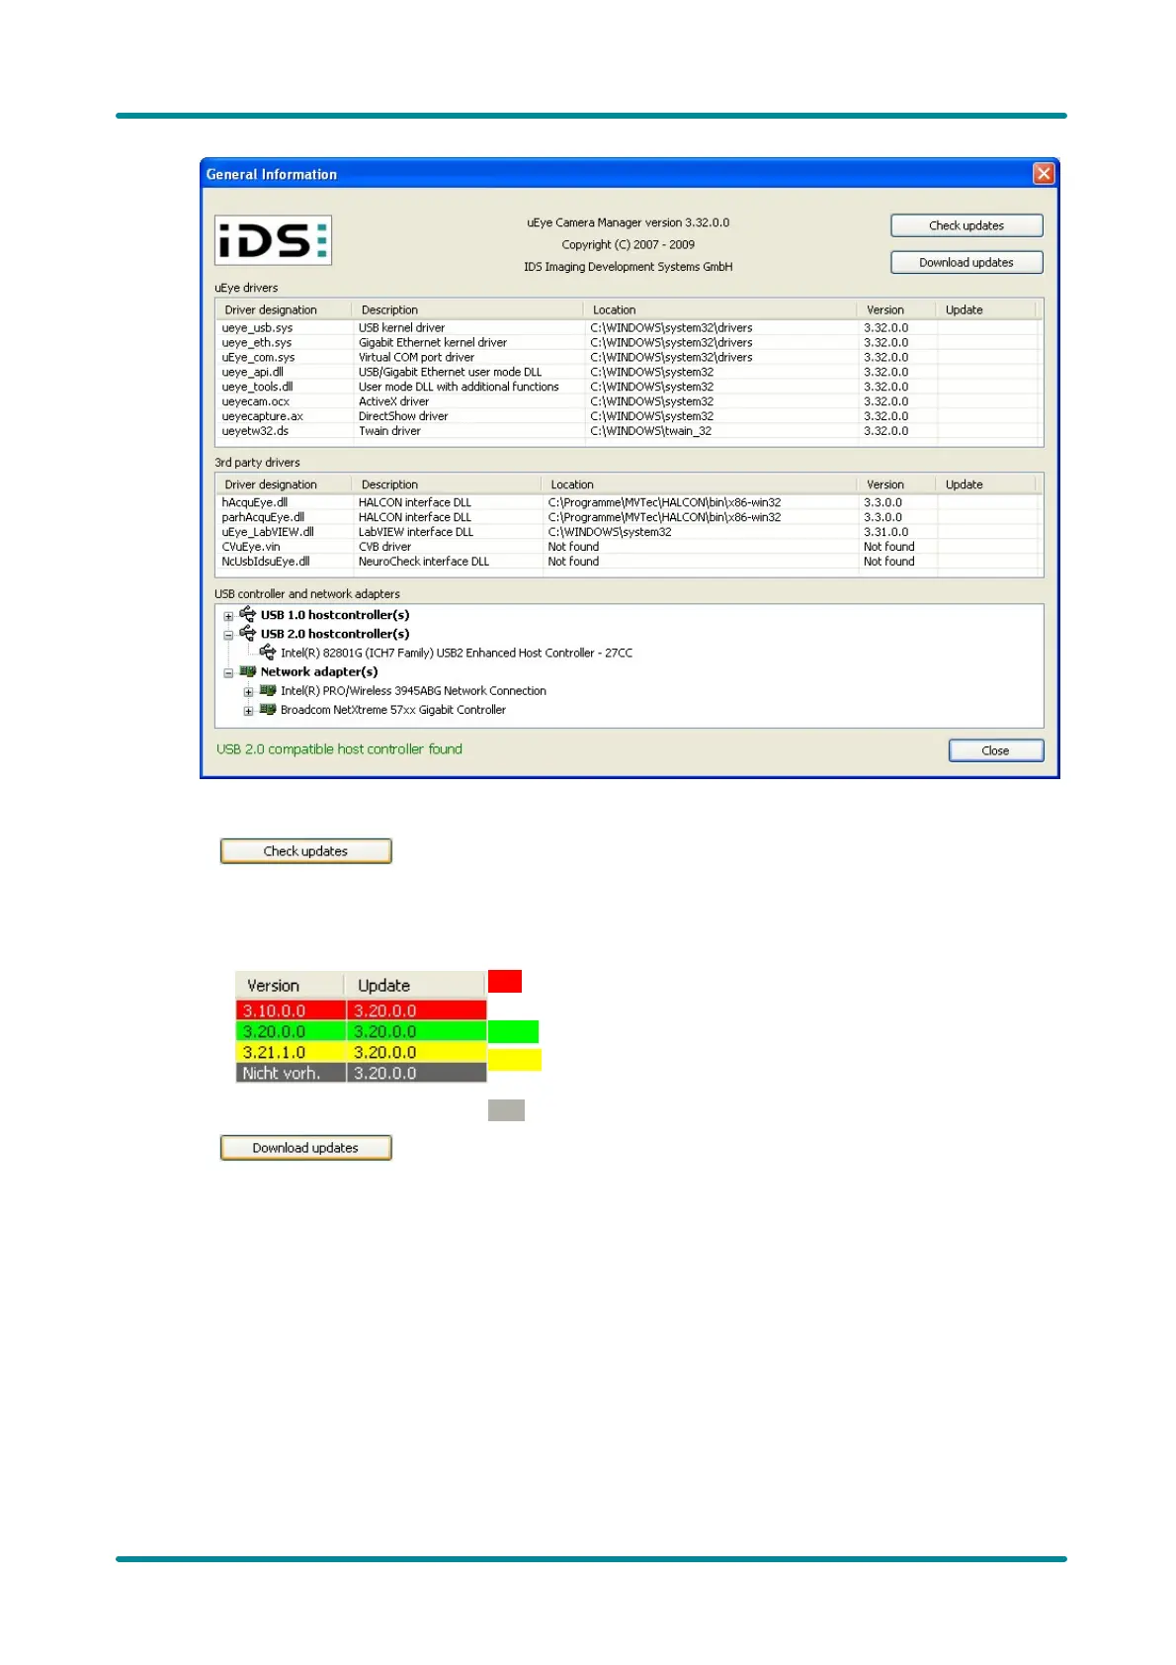The height and width of the screenshot is (1665, 1176).
Task: Click the Version header in uEye drivers table
Action: (x=896, y=309)
